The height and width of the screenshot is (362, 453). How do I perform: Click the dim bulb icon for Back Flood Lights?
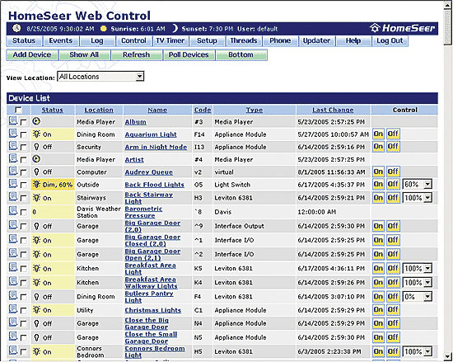click(36, 184)
